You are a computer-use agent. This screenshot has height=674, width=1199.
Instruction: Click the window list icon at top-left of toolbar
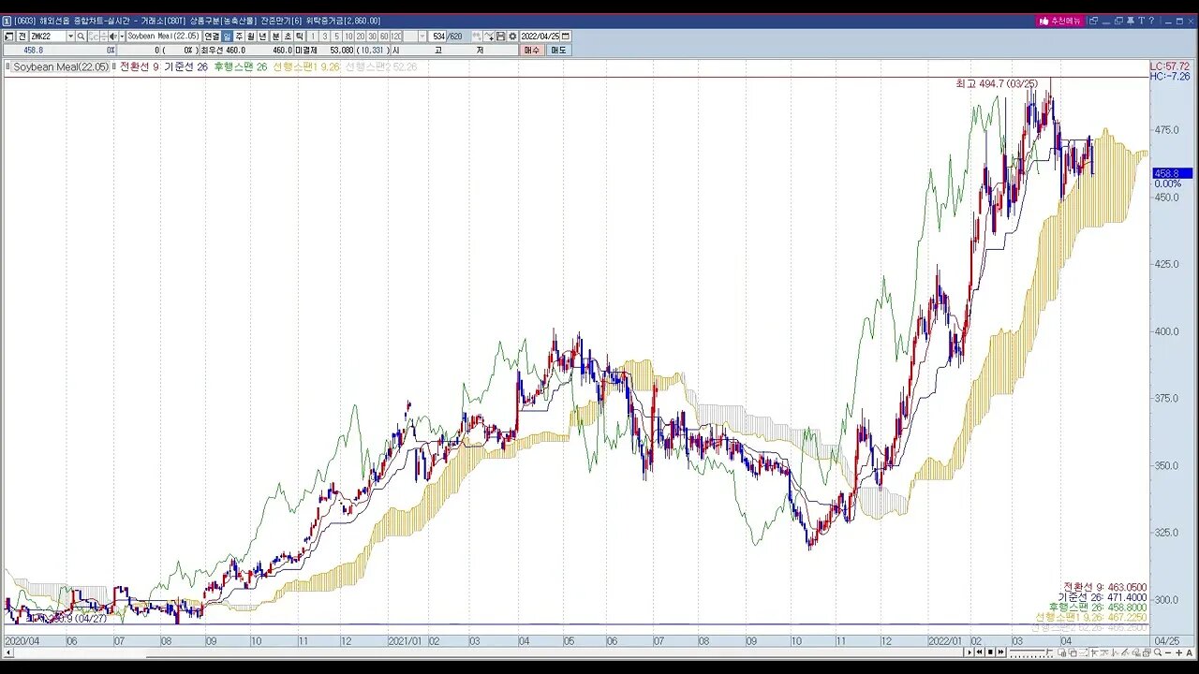(8, 37)
